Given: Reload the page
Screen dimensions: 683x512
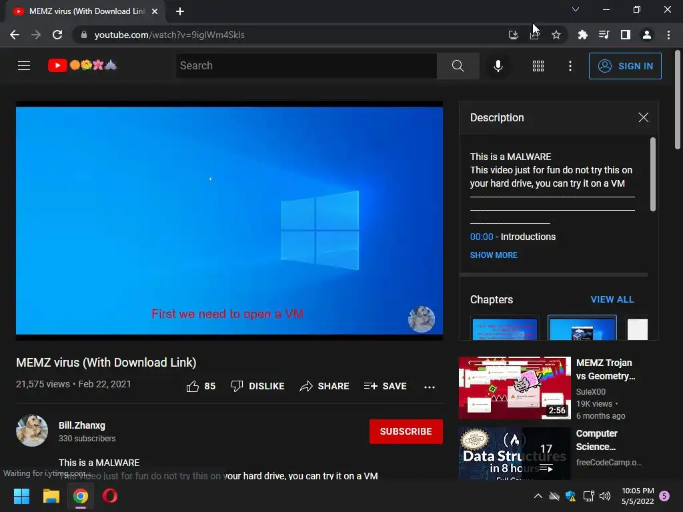Looking at the screenshot, I should (57, 35).
